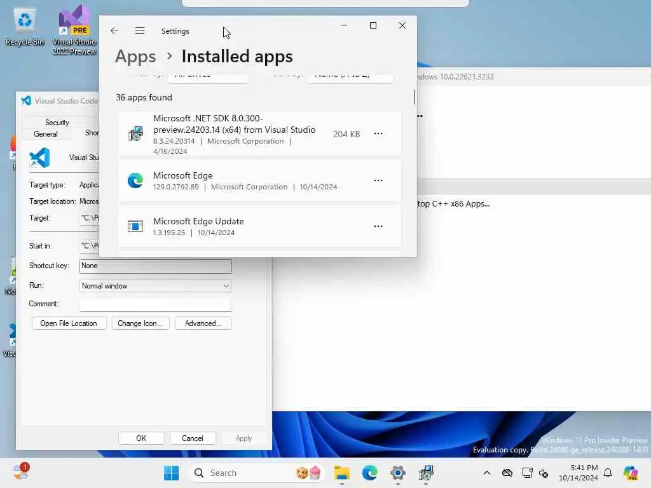Click the '129.0.2792.89' Edge version text
The width and height of the screenshot is (651, 488).
175,187
